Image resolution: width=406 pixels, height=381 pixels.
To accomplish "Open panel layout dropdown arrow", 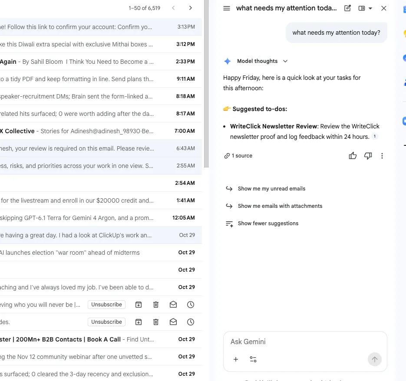I will click(370, 8).
